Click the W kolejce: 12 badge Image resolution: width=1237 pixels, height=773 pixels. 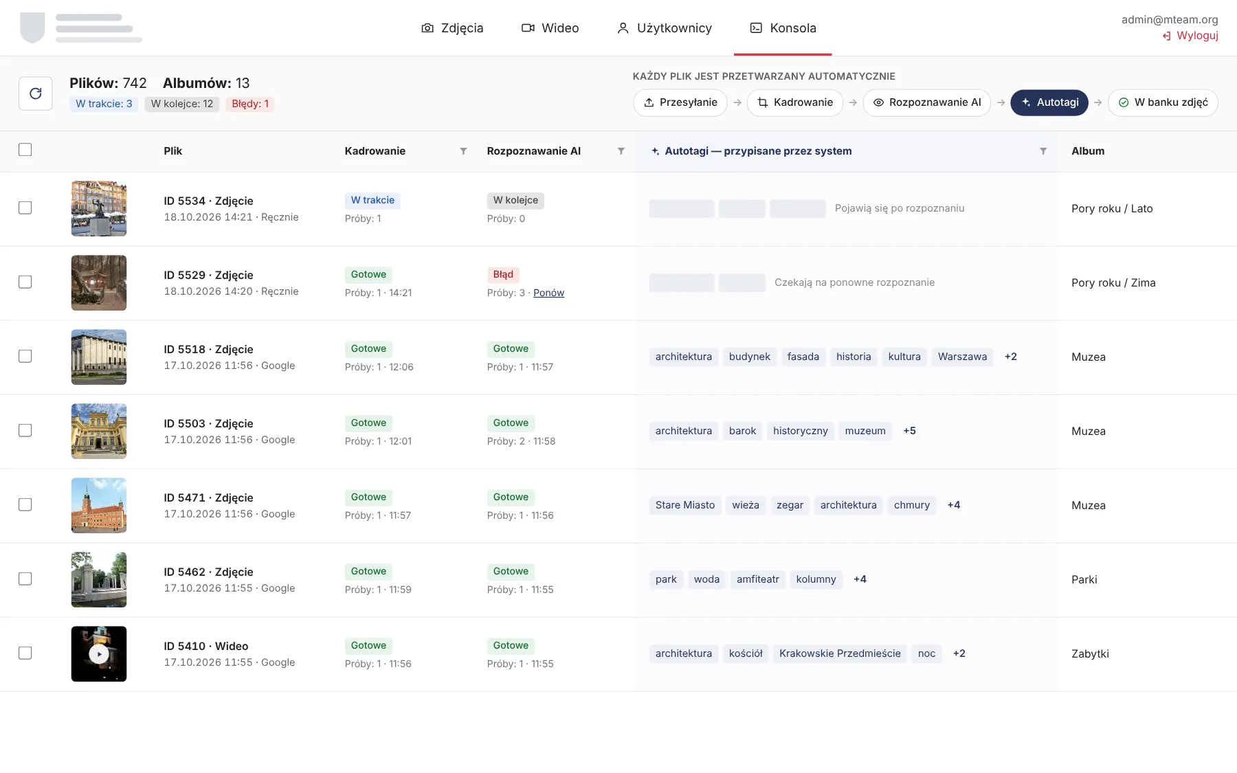pyautogui.click(x=182, y=104)
